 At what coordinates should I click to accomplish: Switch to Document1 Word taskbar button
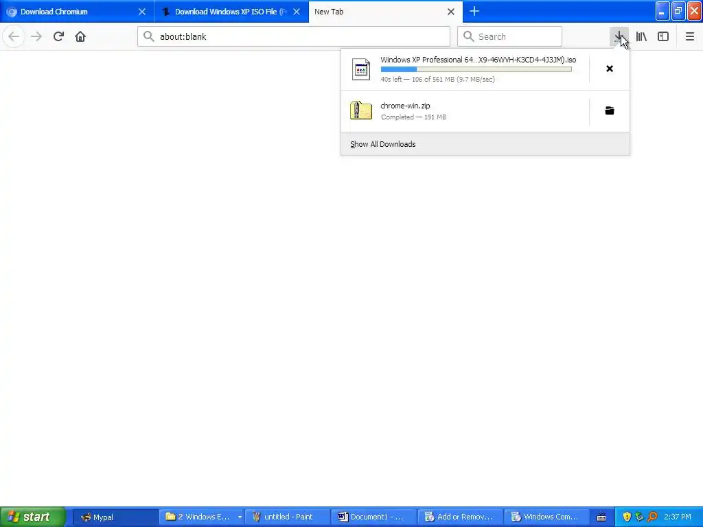374,517
